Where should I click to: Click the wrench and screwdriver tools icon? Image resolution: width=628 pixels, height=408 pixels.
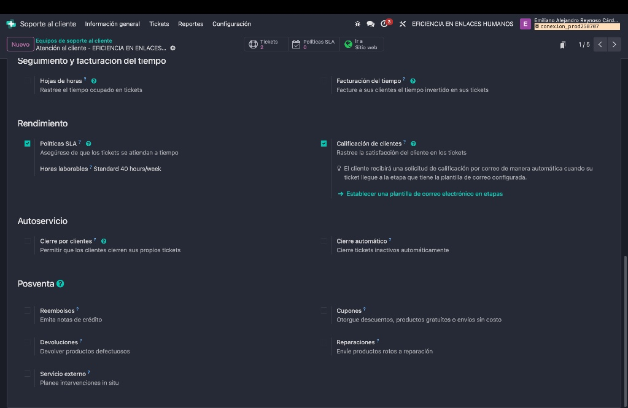[403, 24]
